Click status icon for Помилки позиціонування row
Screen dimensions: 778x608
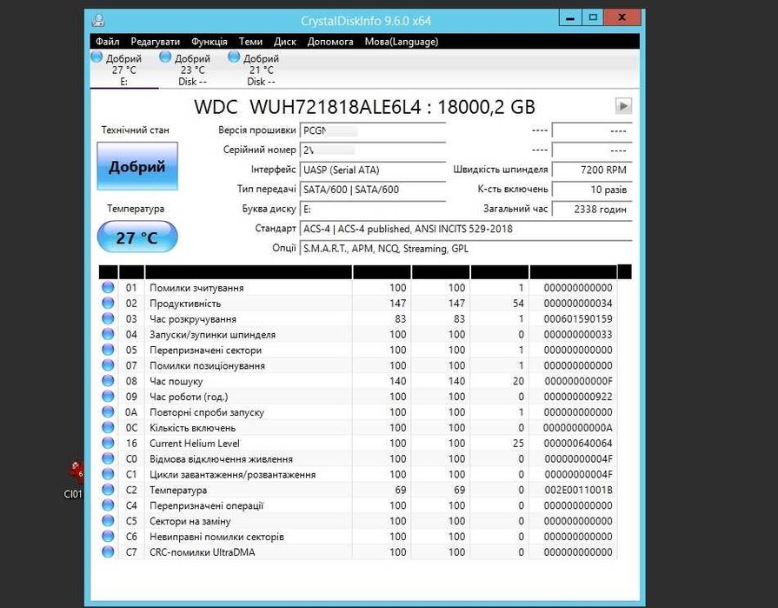point(108,364)
